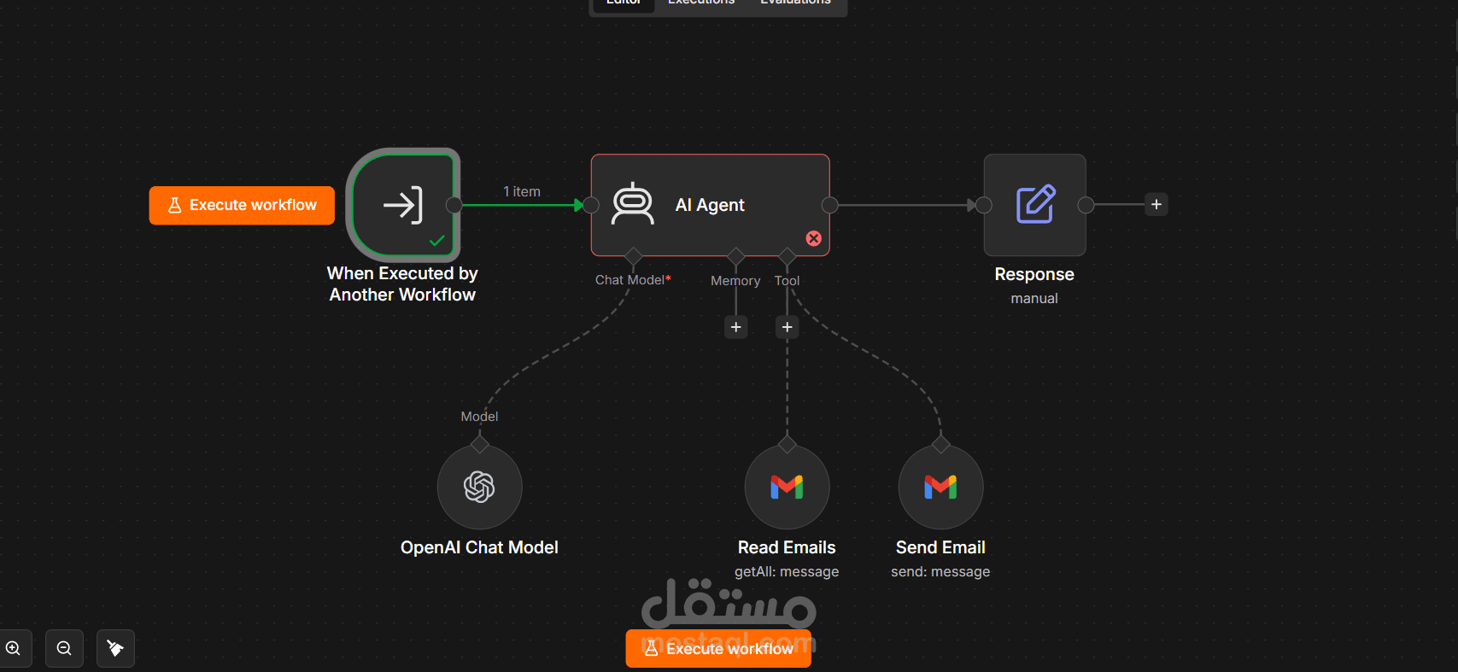Viewport: 1458px width, 672px height.
Task: Switch to the Evaluations tab
Action: (795, 3)
